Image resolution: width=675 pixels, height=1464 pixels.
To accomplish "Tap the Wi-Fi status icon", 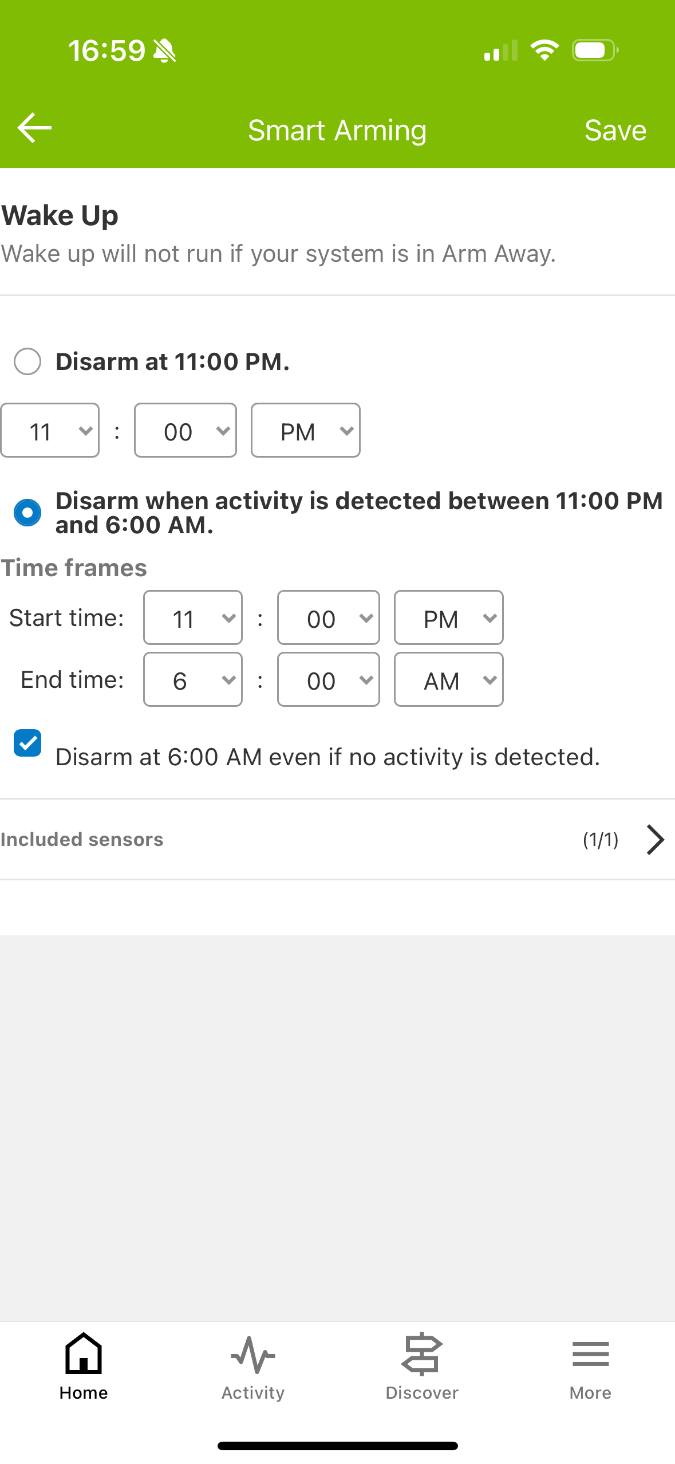I will [544, 50].
